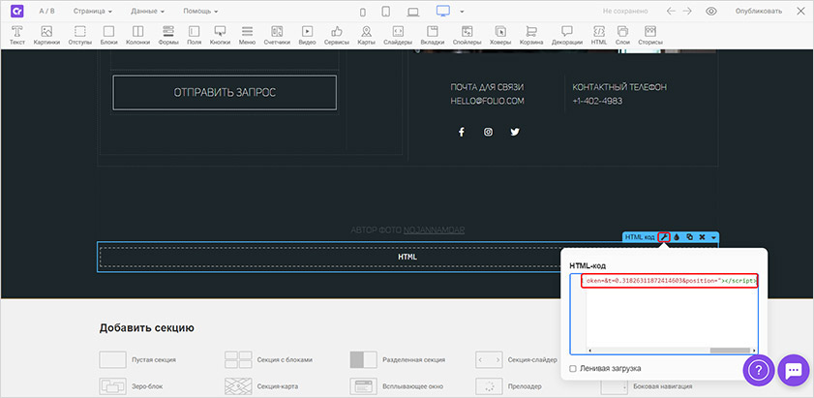Add a Секция-слайдер

pyautogui.click(x=517, y=359)
